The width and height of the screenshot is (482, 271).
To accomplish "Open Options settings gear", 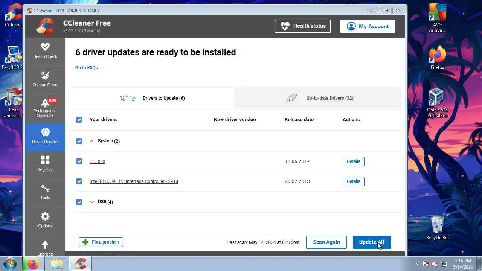I will pos(45,221).
